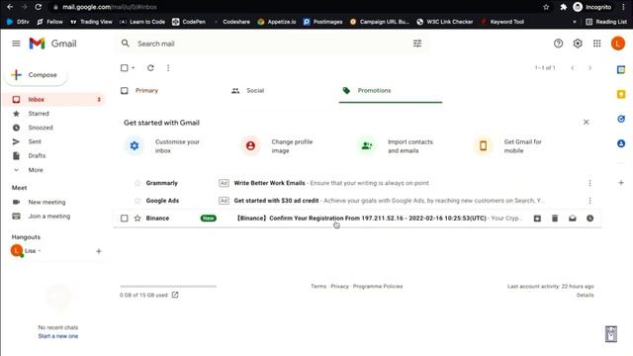Viewport: 633px width, 356px height.
Task: Star the Binance email
Action: click(x=137, y=219)
